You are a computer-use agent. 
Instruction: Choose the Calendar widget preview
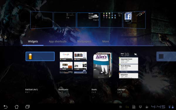[129, 65]
